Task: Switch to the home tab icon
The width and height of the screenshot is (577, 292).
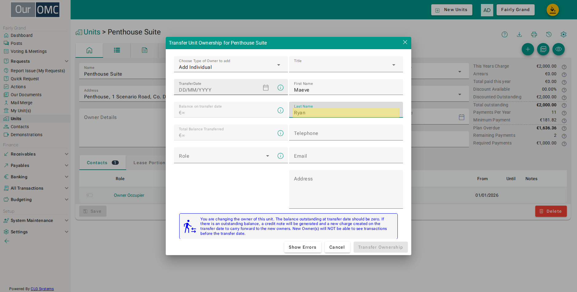Action: tap(89, 50)
